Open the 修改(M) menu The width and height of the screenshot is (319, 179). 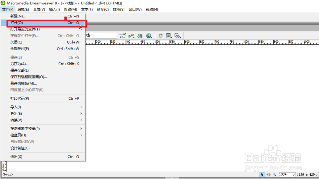(x=70, y=9)
